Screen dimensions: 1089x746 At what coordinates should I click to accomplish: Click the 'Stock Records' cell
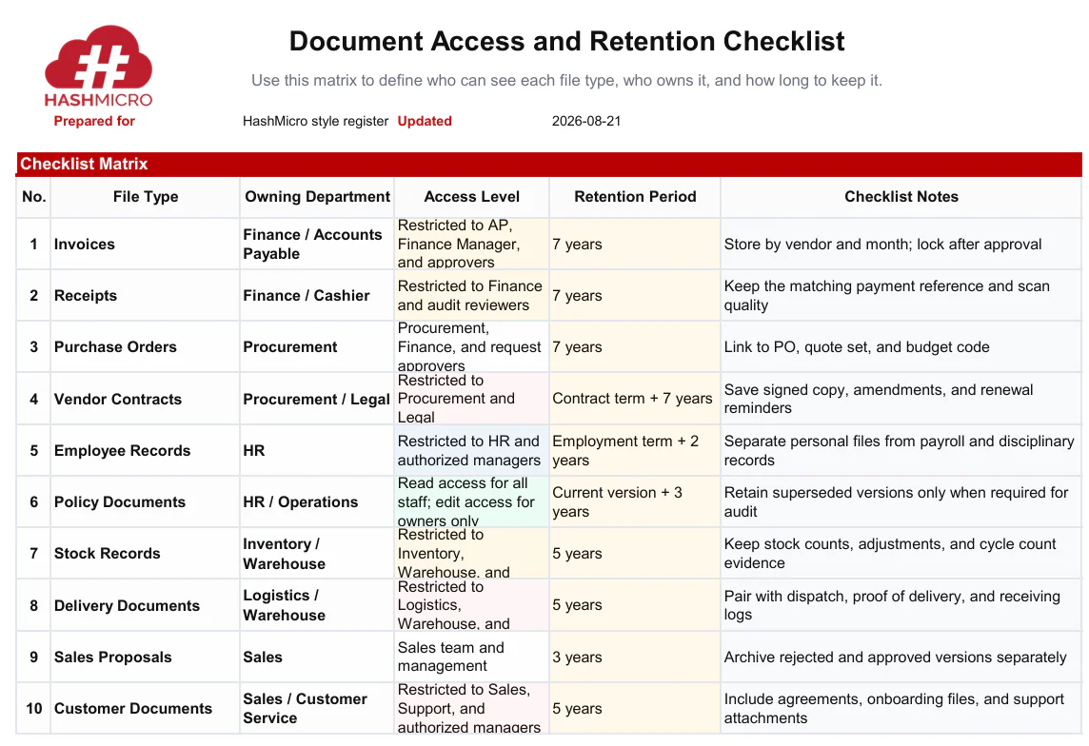click(x=145, y=553)
